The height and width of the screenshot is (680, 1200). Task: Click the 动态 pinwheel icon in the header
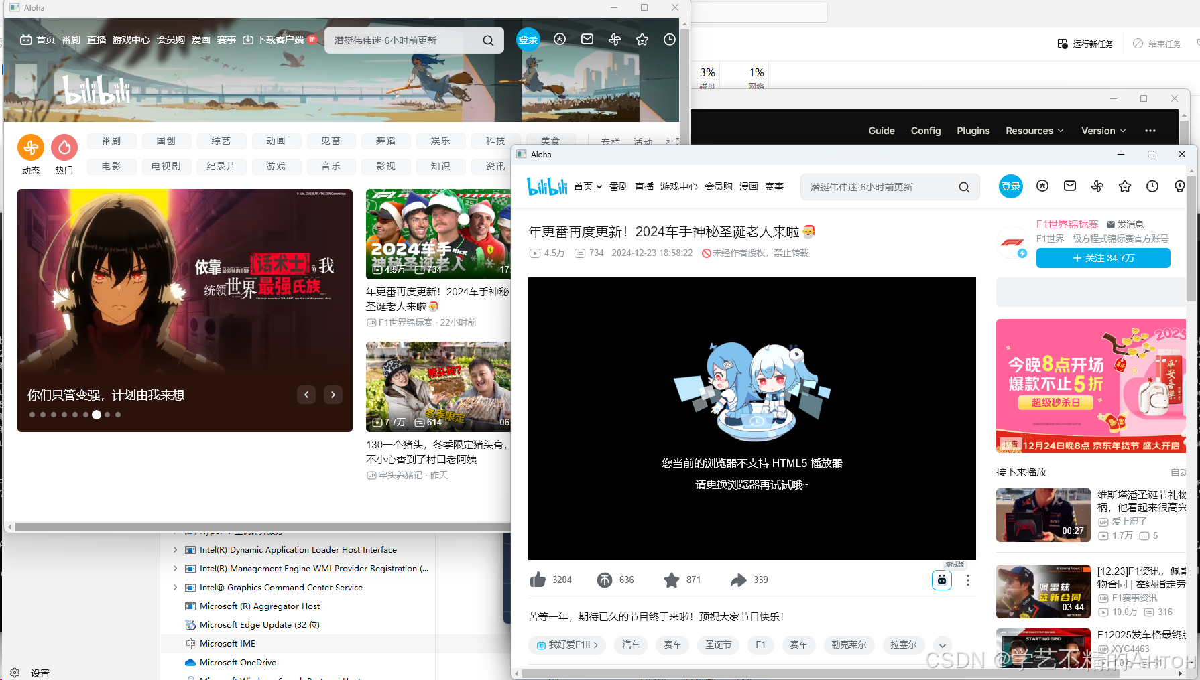(1097, 186)
